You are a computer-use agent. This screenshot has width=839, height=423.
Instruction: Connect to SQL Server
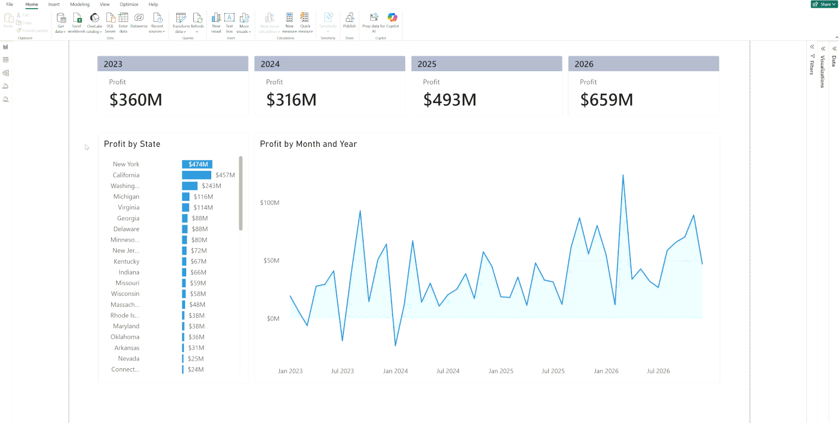tap(110, 23)
